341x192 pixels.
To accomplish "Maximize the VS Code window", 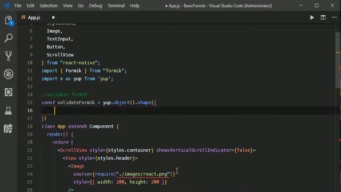I will tap(316, 5).
